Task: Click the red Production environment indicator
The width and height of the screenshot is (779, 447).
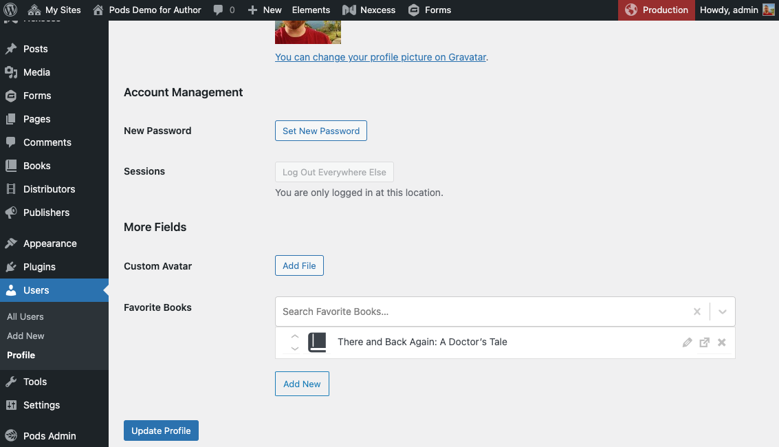Action: click(x=656, y=10)
